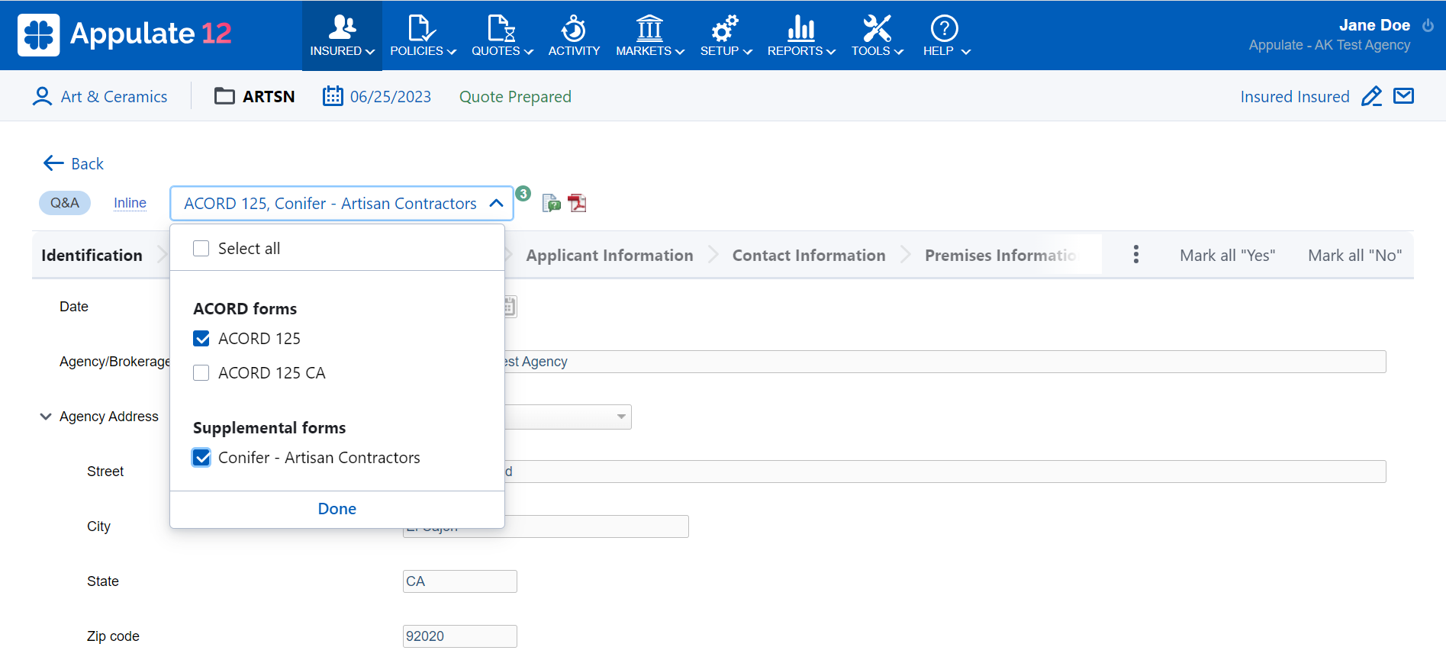Image resolution: width=1446 pixels, height=660 pixels.
Task: Click the email envelope icon
Action: click(x=1404, y=96)
